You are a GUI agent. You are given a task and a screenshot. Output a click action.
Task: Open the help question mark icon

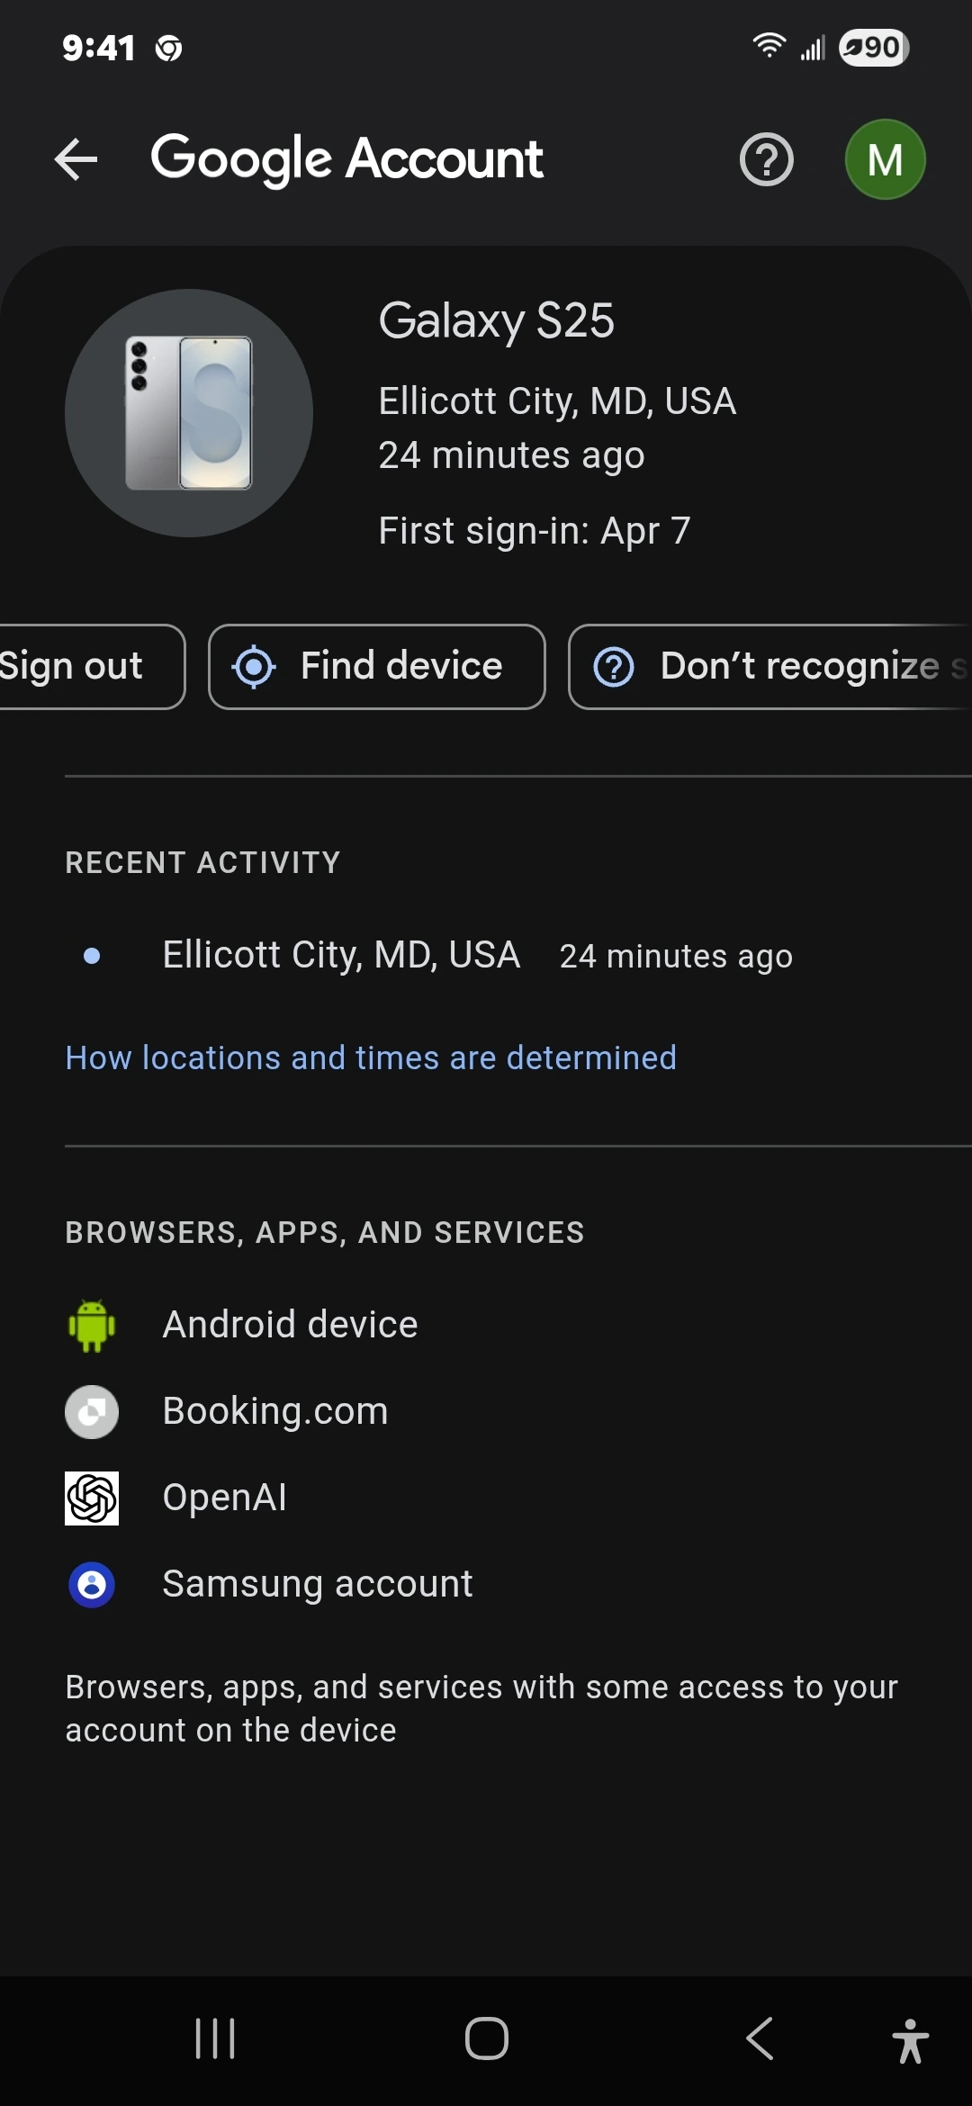(766, 160)
